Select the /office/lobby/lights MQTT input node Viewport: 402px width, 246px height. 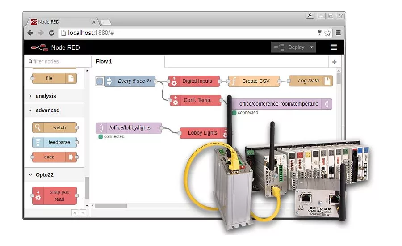[129, 127]
